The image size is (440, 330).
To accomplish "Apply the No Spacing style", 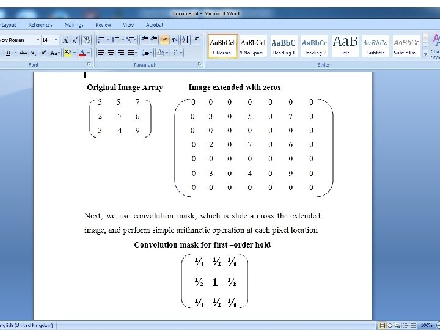I will tap(254, 46).
